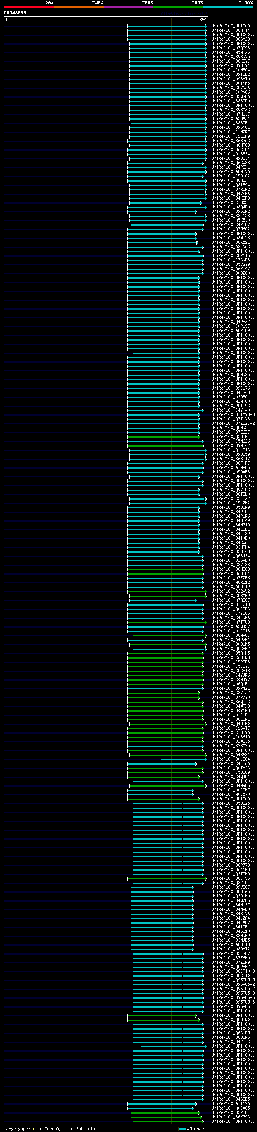Select hit UniRef100_Q5H924
The width and height of the screenshot is (257, 1132).
click(230, 428)
